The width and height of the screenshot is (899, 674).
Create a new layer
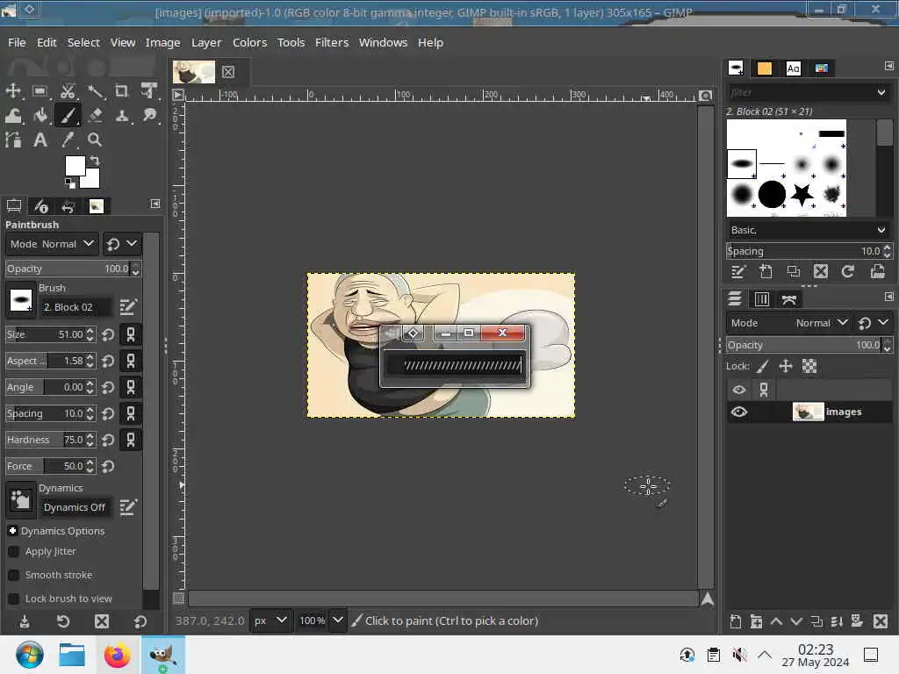click(736, 621)
